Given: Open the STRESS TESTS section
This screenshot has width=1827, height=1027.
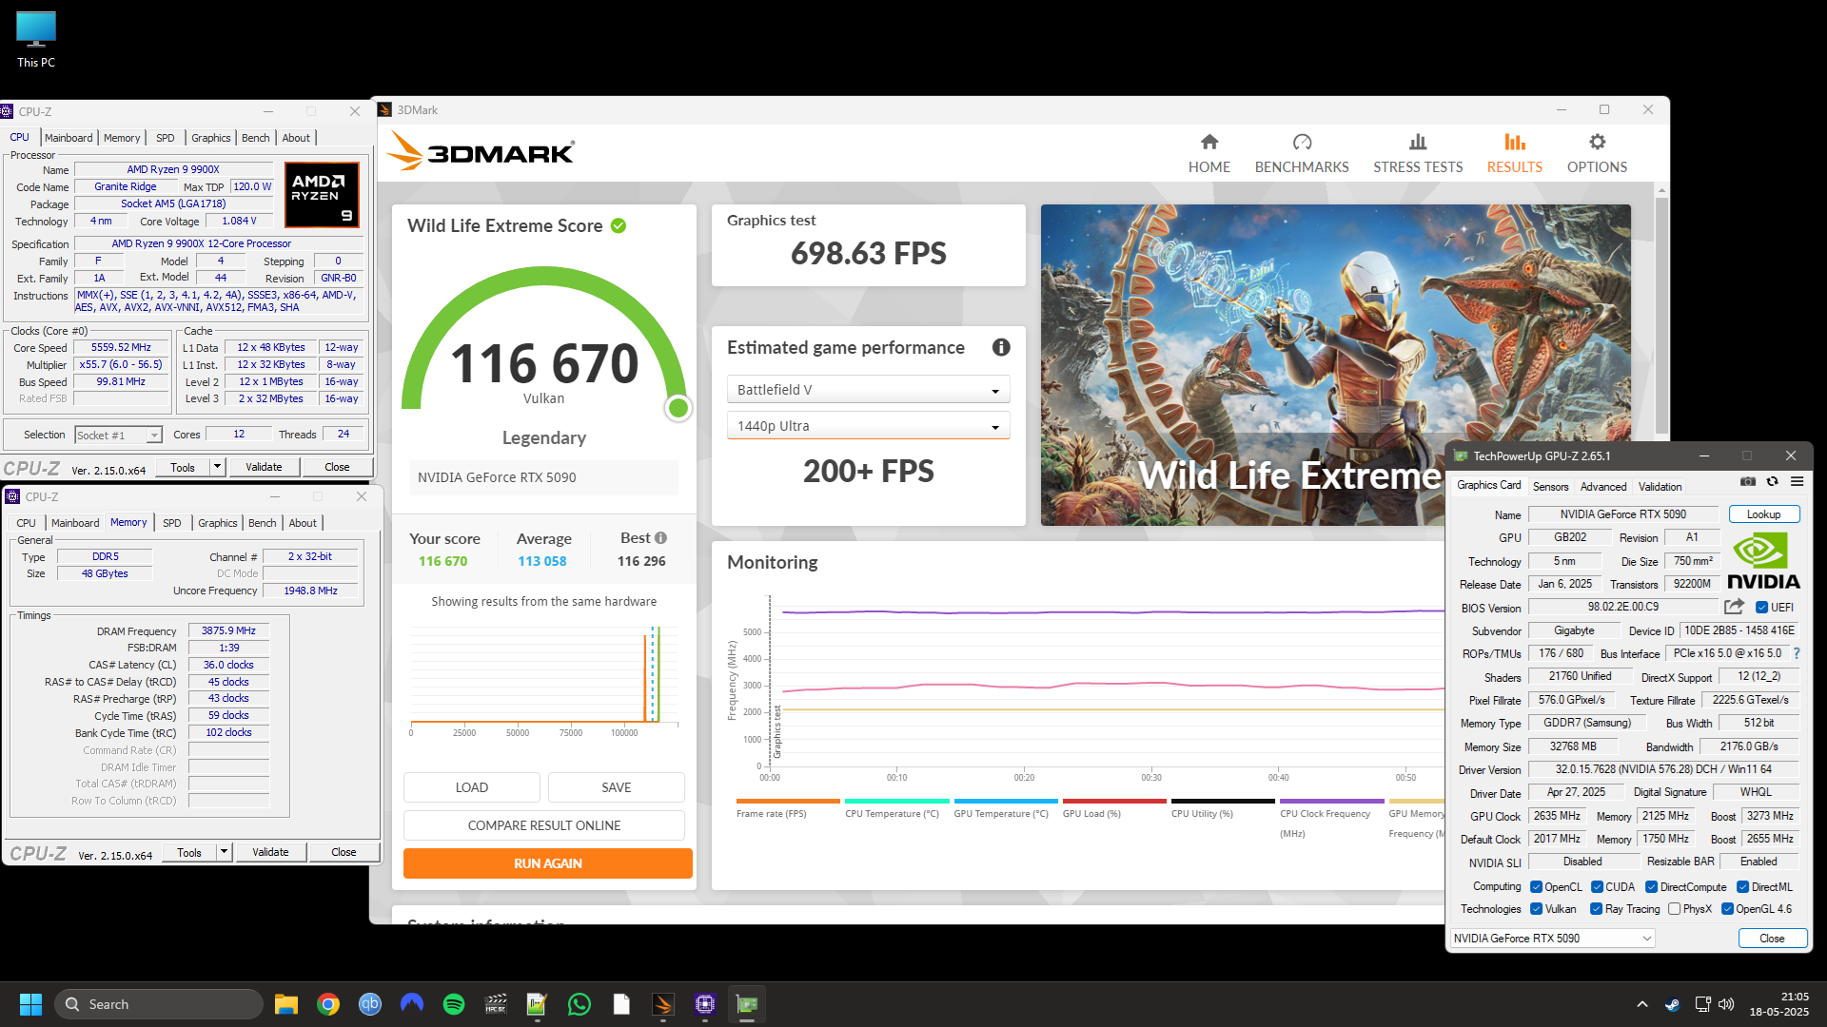Looking at the screenshot, I should point(1417,153).
